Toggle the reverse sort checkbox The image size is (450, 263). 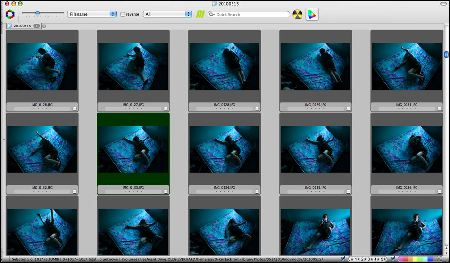click(123, 14)
